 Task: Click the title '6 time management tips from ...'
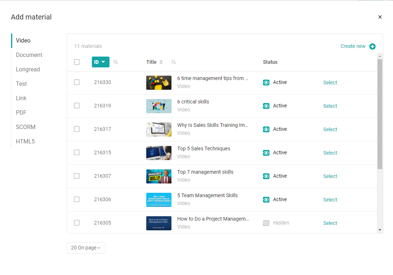coord(213,78)
